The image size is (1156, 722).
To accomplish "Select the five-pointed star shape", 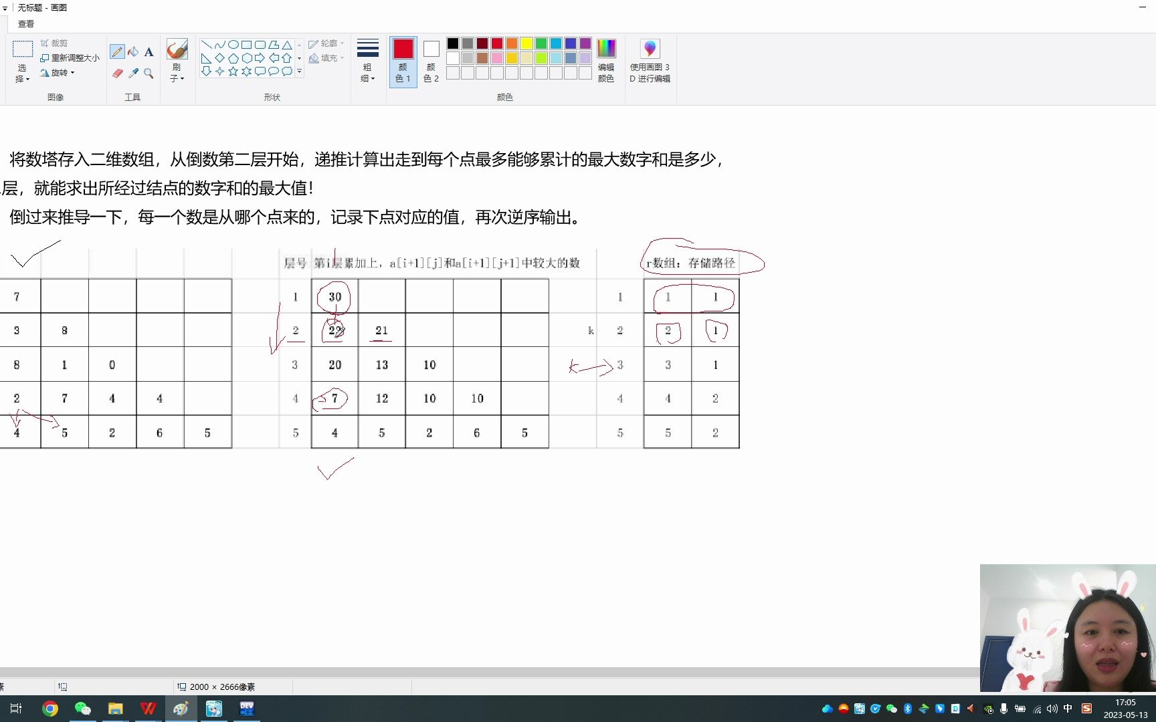I will coord(233,72).
